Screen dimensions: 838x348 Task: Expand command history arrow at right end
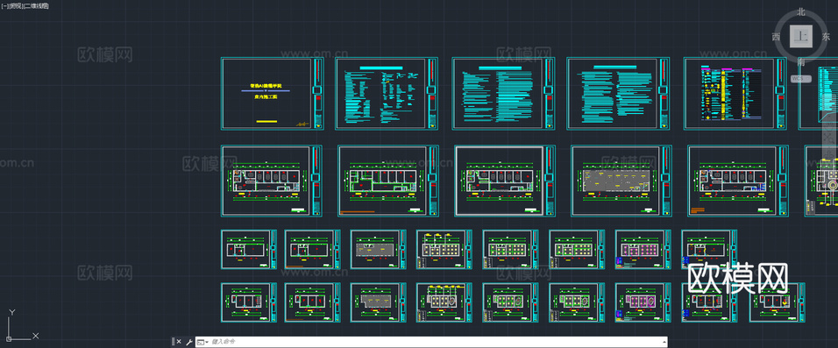[664, 342]
